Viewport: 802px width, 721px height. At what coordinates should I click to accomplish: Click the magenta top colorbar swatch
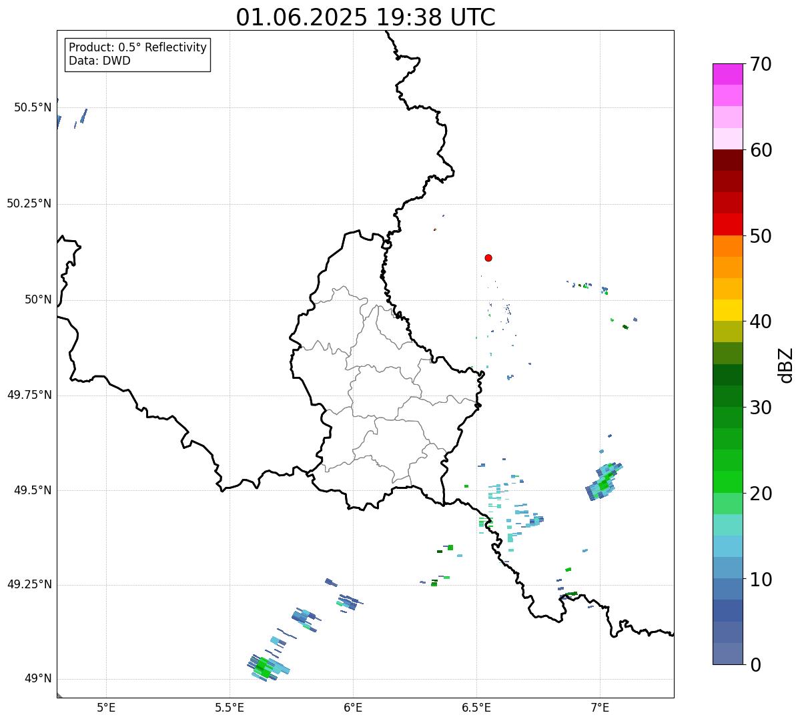tap(727, 74)
